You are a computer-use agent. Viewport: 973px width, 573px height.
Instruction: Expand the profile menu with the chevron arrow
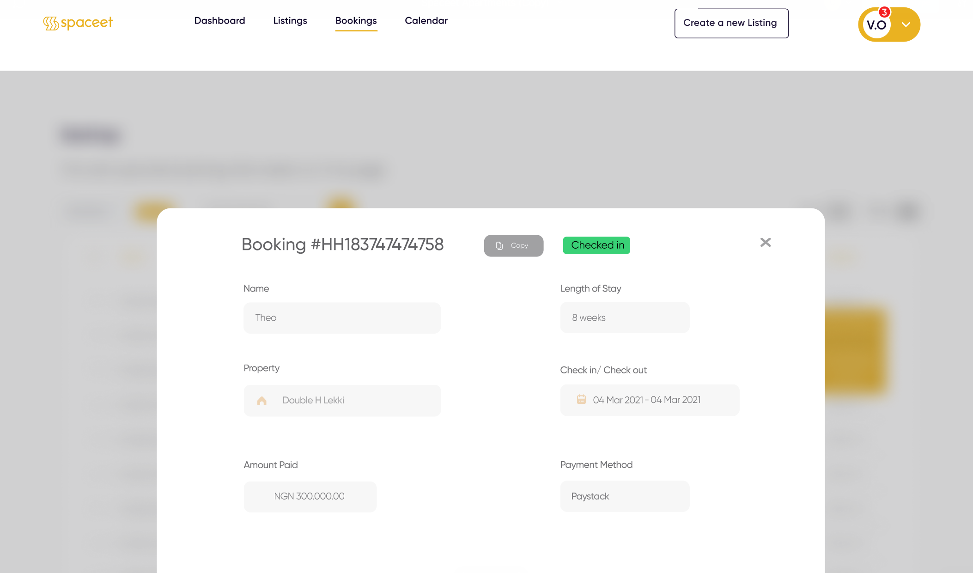pos(905,24)
